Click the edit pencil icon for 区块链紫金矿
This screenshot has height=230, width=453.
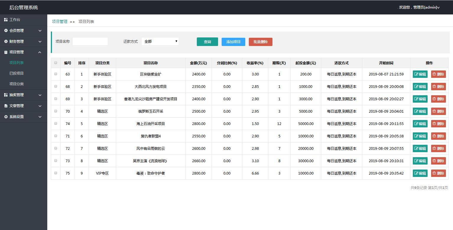point(416,74)
